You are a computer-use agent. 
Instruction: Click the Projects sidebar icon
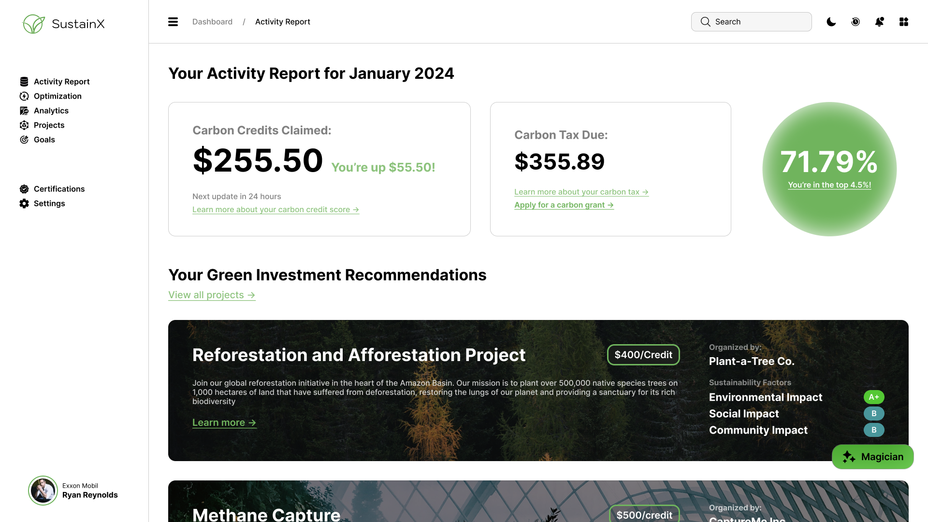point(24,125)
